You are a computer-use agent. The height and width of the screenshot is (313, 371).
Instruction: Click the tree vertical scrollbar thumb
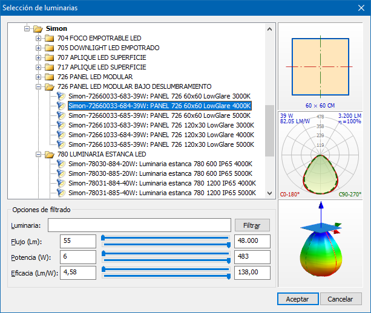pos(269,131)
